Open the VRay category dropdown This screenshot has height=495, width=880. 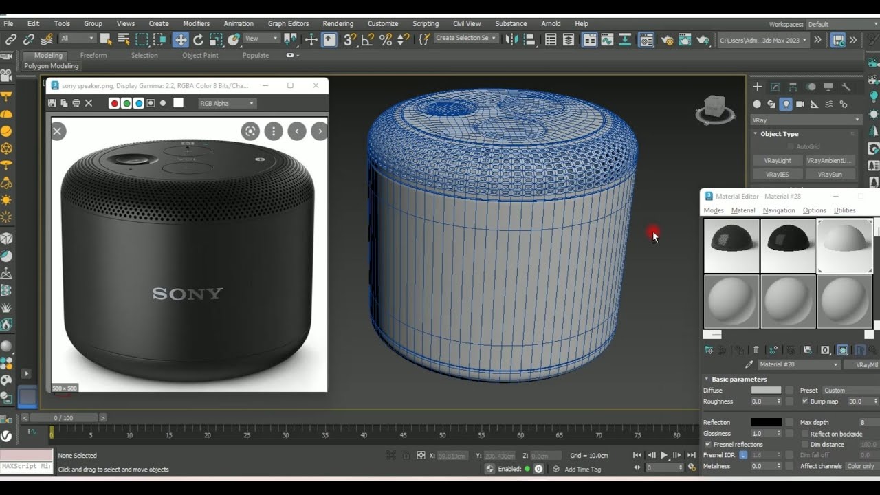[806, 120]
